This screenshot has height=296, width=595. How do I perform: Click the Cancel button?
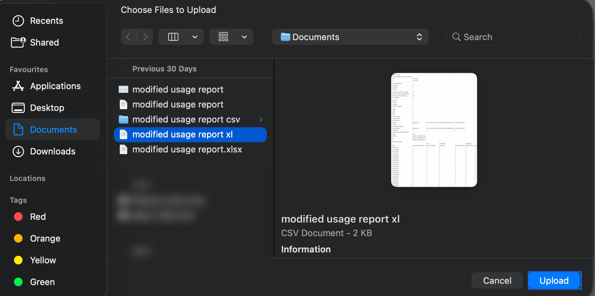(x=497, y=281)
